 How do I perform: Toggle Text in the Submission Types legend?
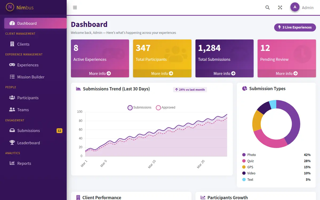click(x=276, y=179)
